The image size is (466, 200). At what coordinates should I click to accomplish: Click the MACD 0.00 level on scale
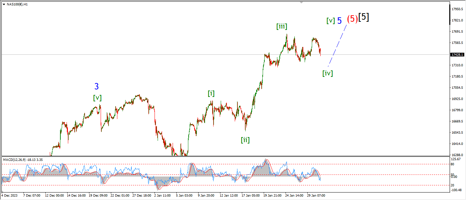click(455, 177)
